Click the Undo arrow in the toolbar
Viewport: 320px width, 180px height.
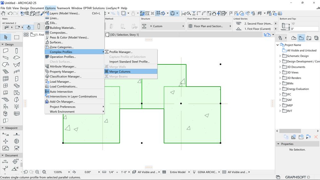pos(10,13)
